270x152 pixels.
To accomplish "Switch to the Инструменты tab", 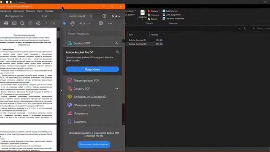I will pyautogui.click(x=14, y=16).
